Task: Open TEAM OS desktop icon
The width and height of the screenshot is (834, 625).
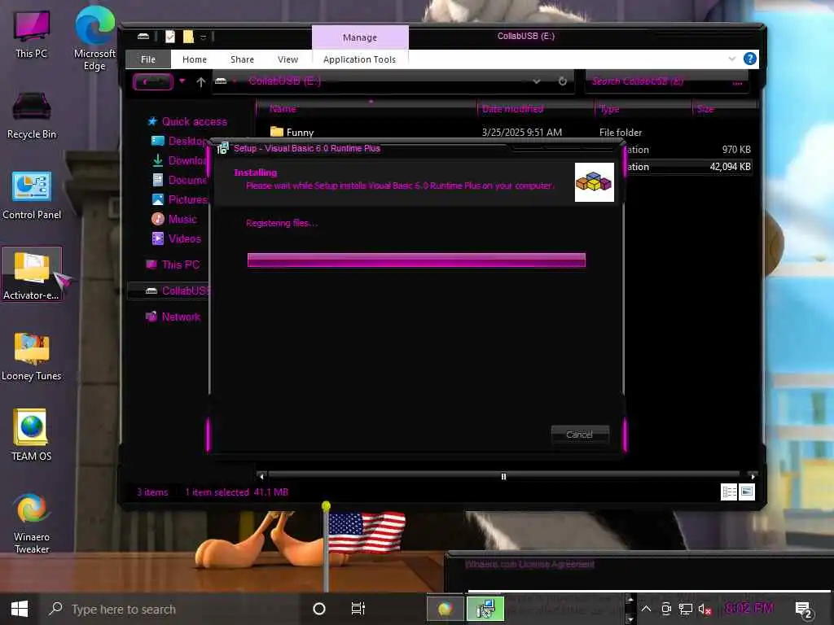Action: click(32, 435)
